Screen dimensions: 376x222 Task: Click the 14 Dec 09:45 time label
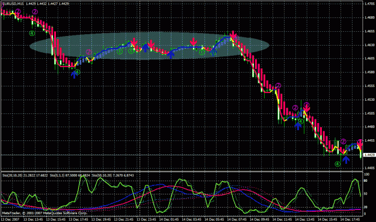(x=259, y=220)
